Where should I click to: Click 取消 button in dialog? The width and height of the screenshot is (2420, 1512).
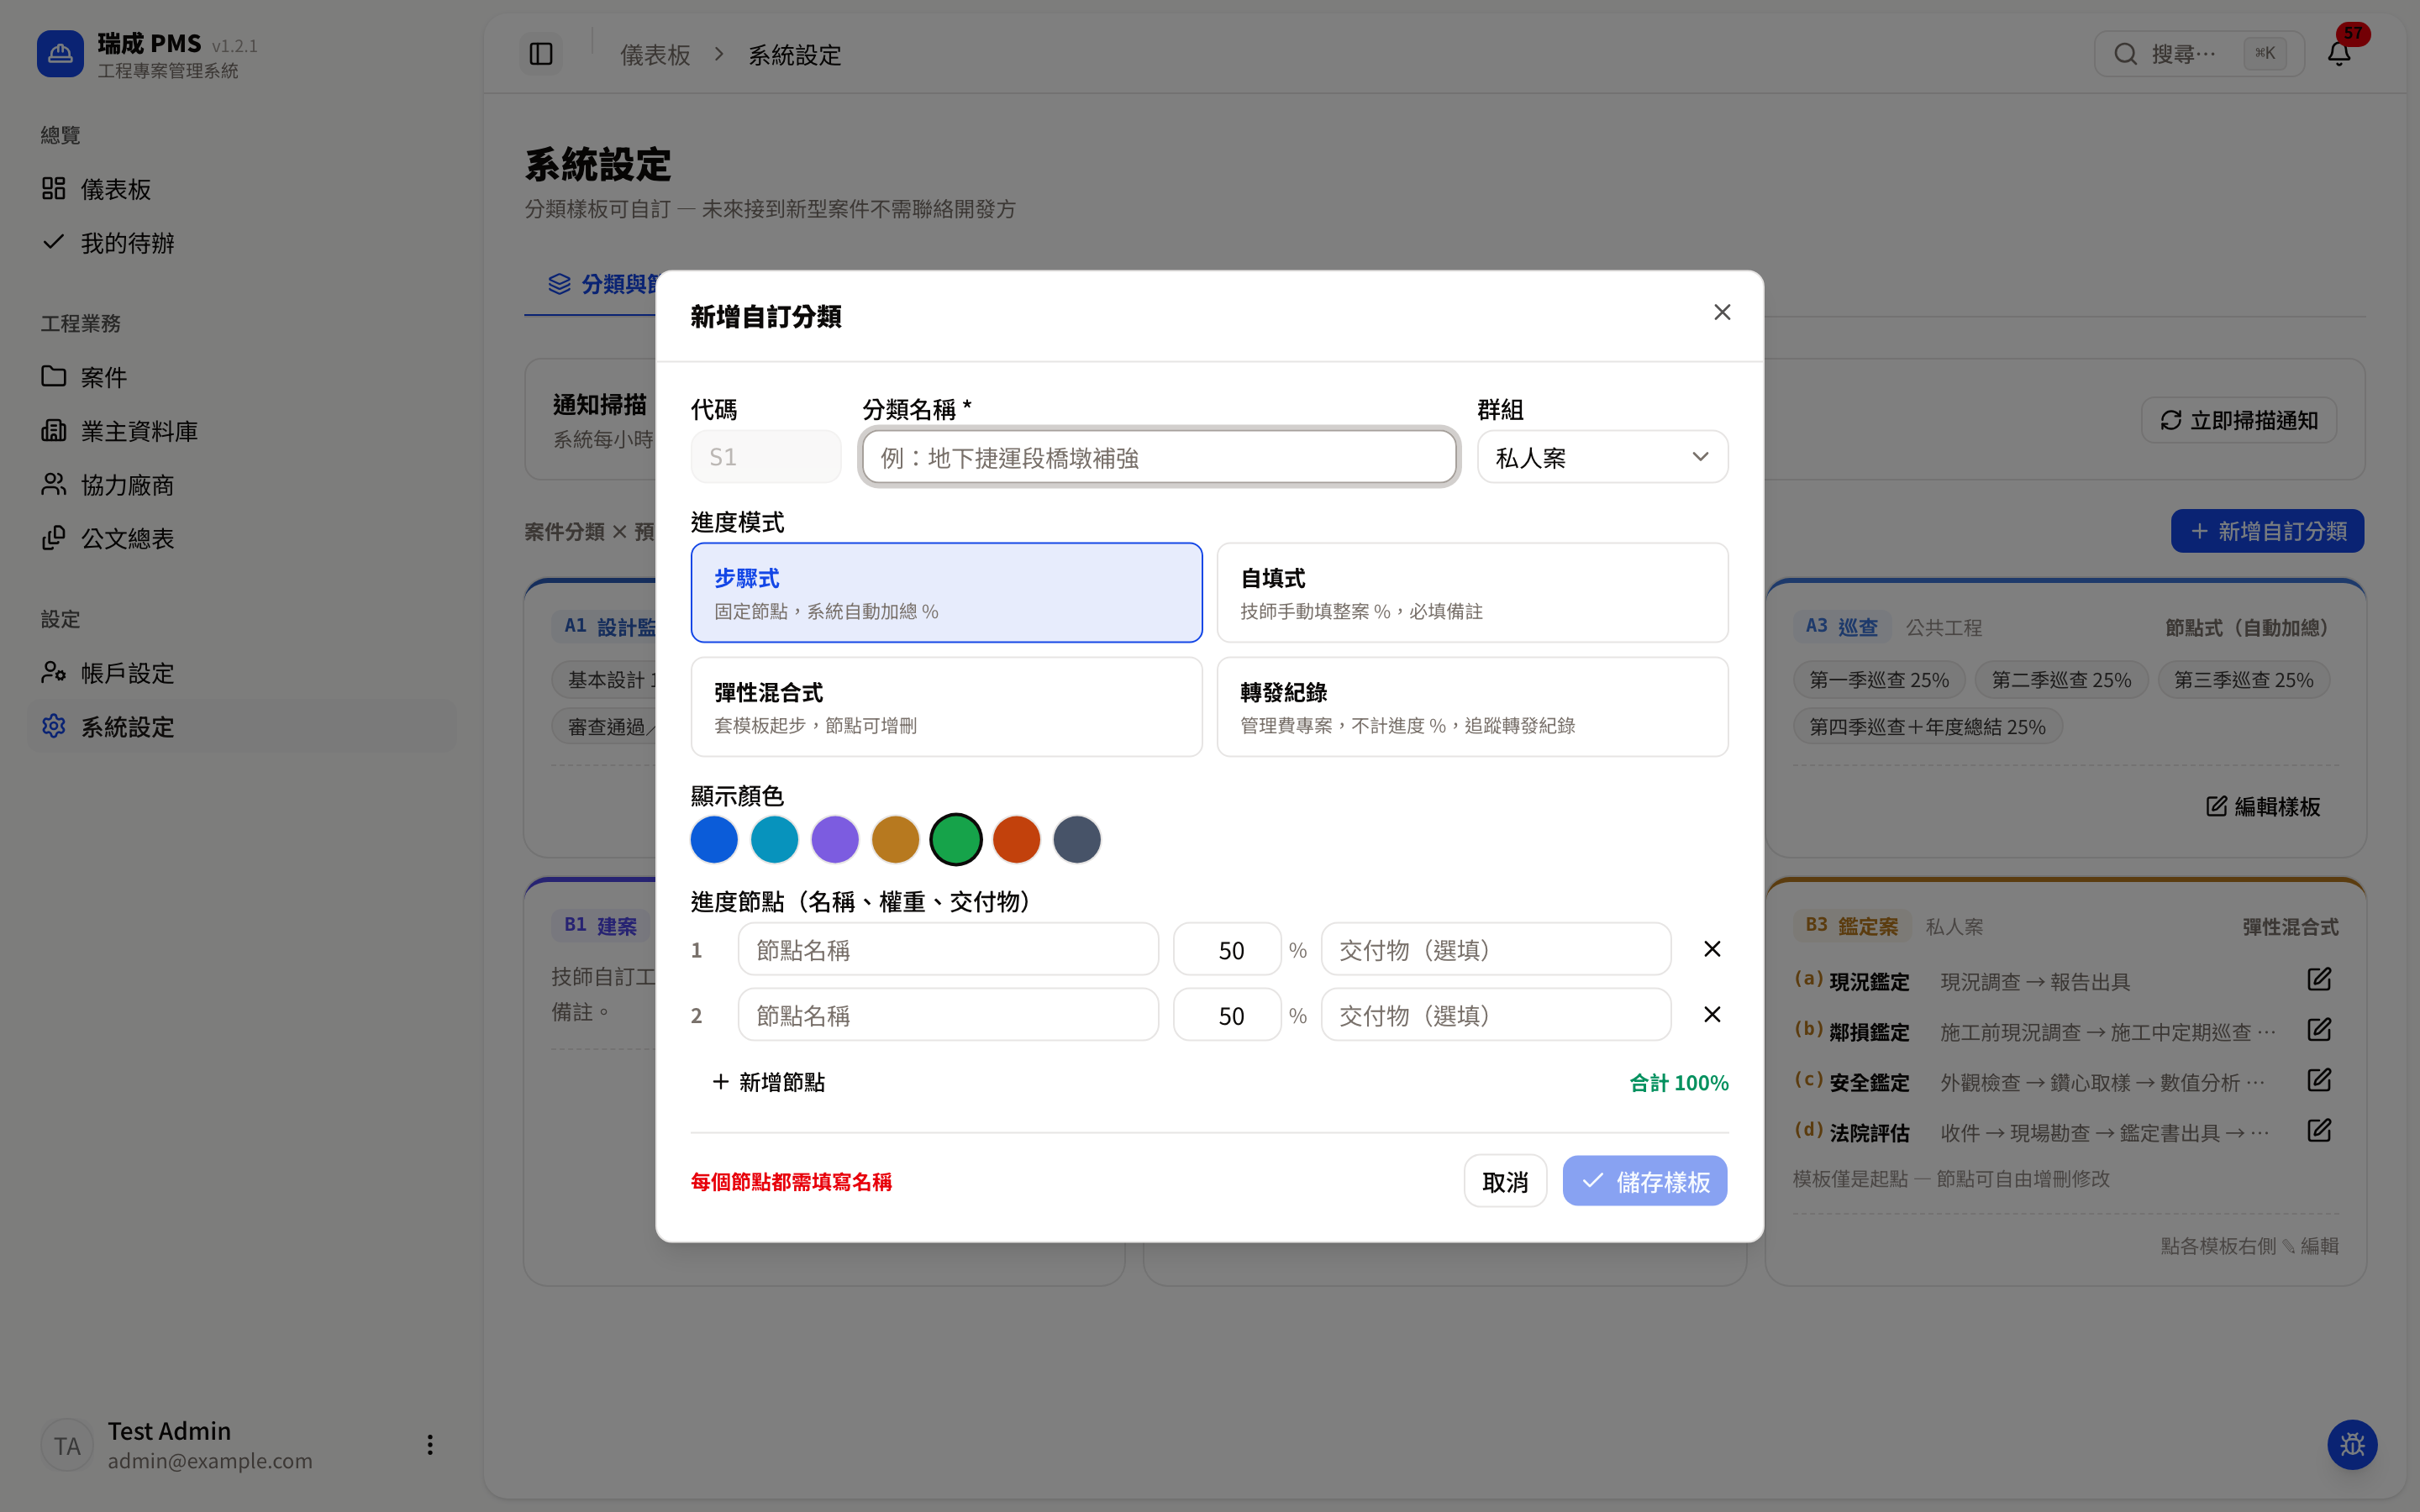1505,1181
